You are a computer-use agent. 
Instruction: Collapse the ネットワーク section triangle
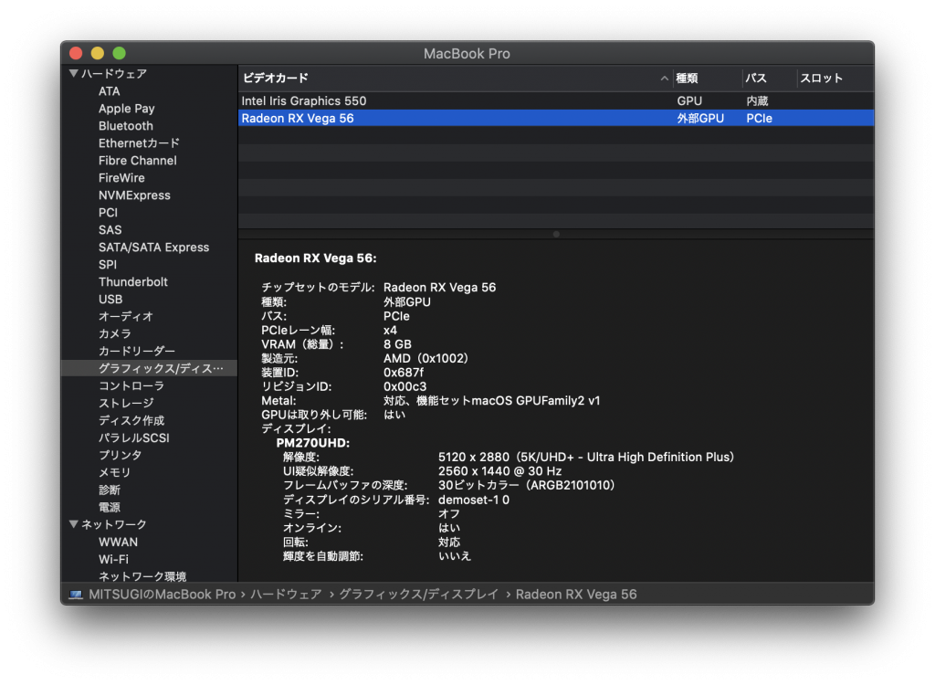(x=74, y=524)
